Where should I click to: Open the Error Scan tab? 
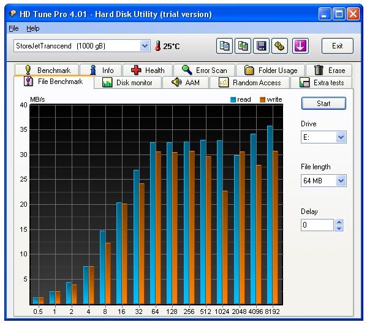coord(204,70)
